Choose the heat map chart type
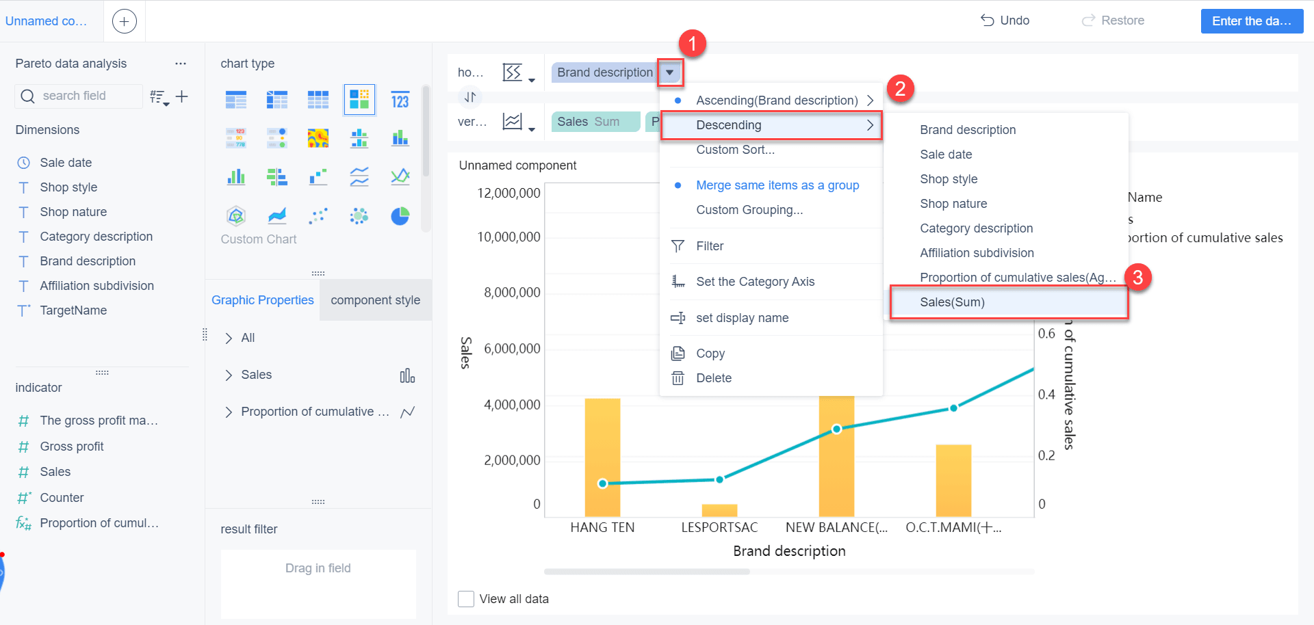This screenshot has height=625, width=1314. pos(318,138)
